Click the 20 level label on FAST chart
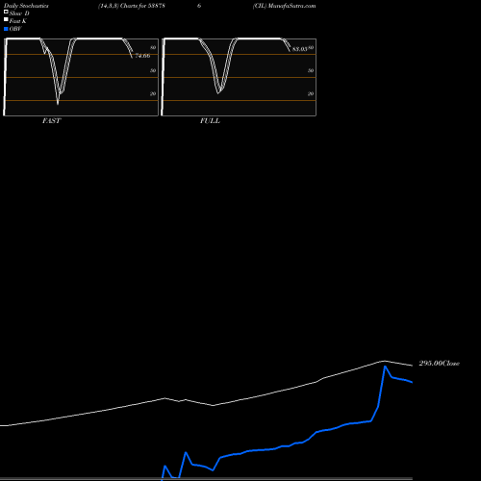This screenshot has height=481, width=481. [x=153, y=93]
